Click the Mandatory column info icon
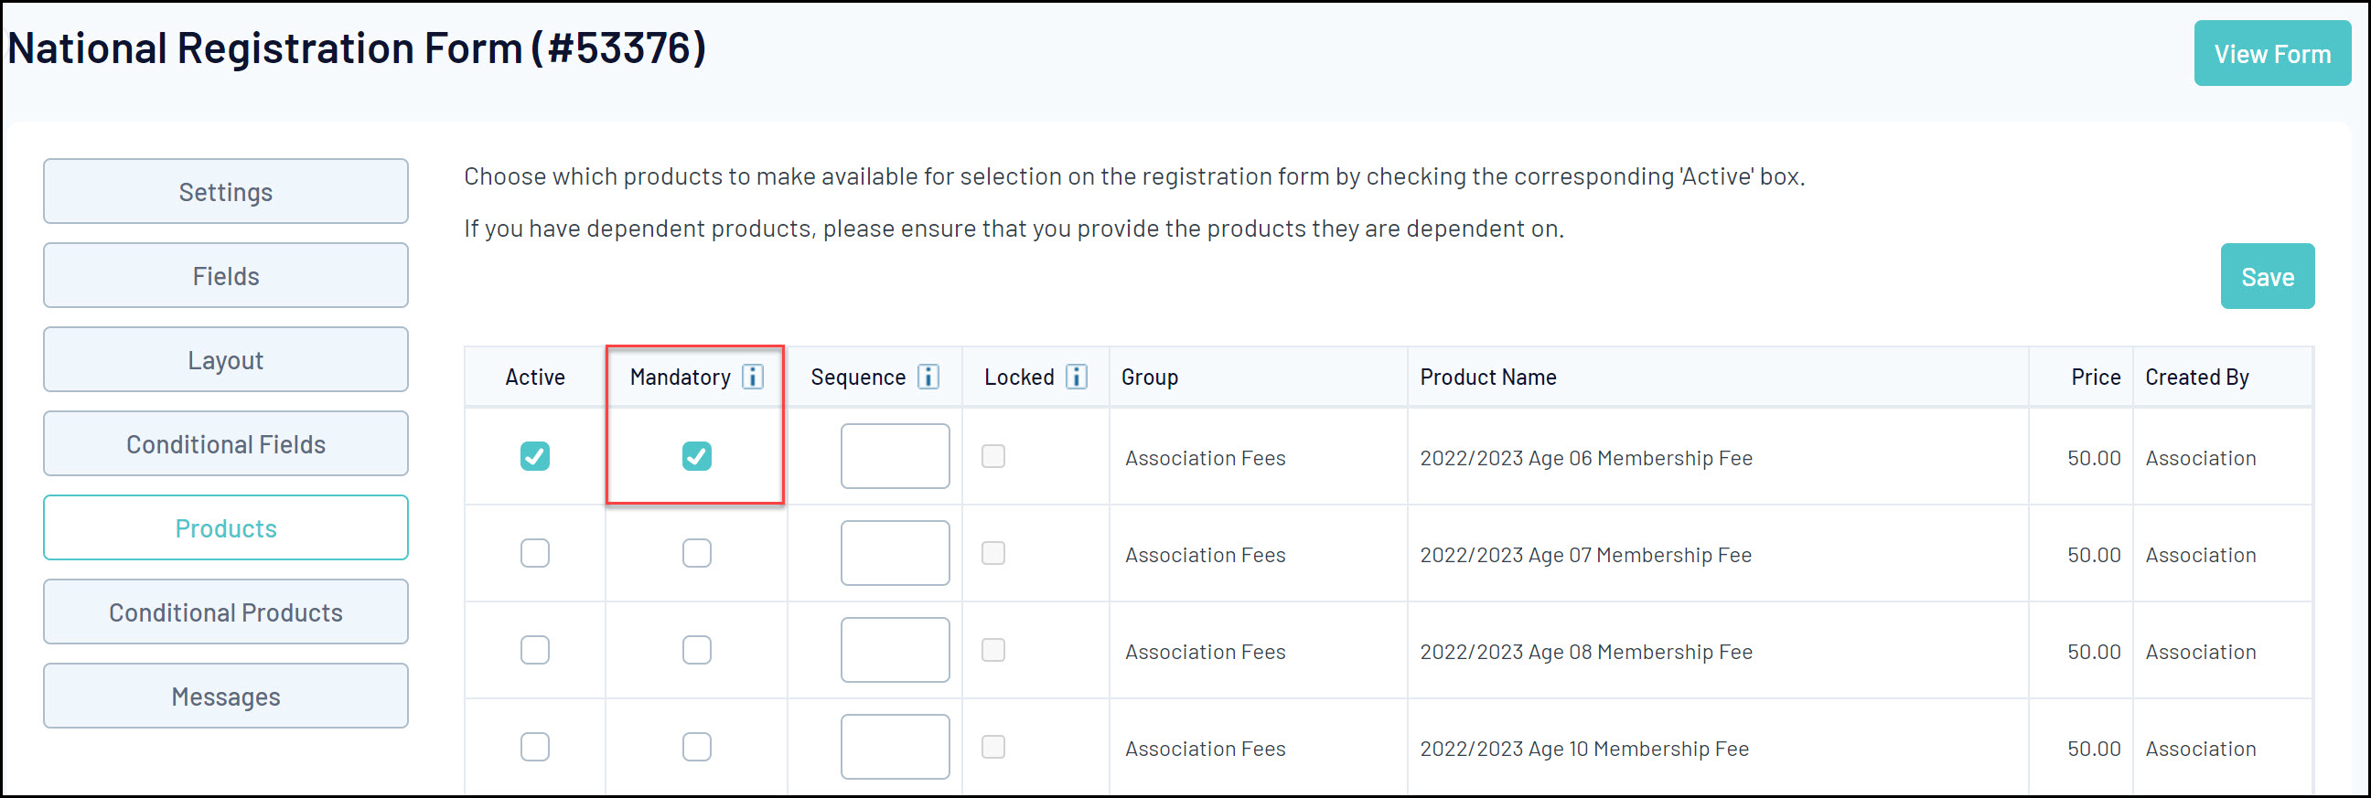Viewport: 2371px width, 798px height. point(752,377)
